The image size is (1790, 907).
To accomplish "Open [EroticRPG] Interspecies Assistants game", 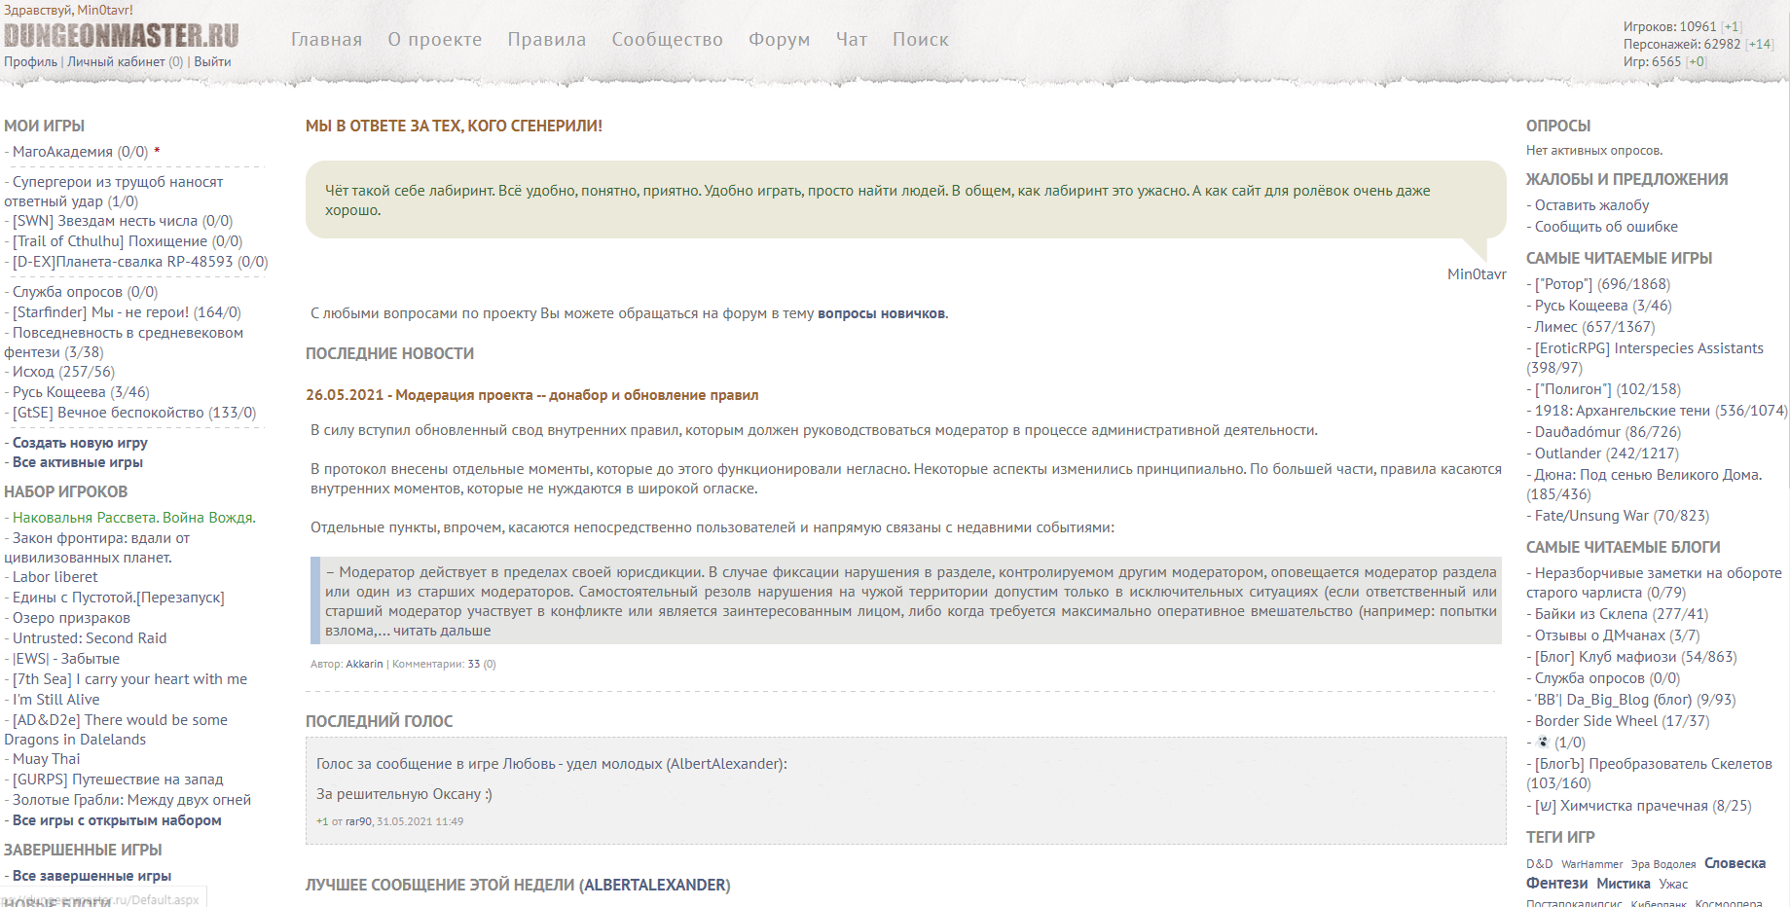I will 1645,358.
